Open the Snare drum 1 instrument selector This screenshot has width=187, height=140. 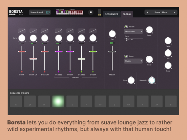(x=40, y=12)
